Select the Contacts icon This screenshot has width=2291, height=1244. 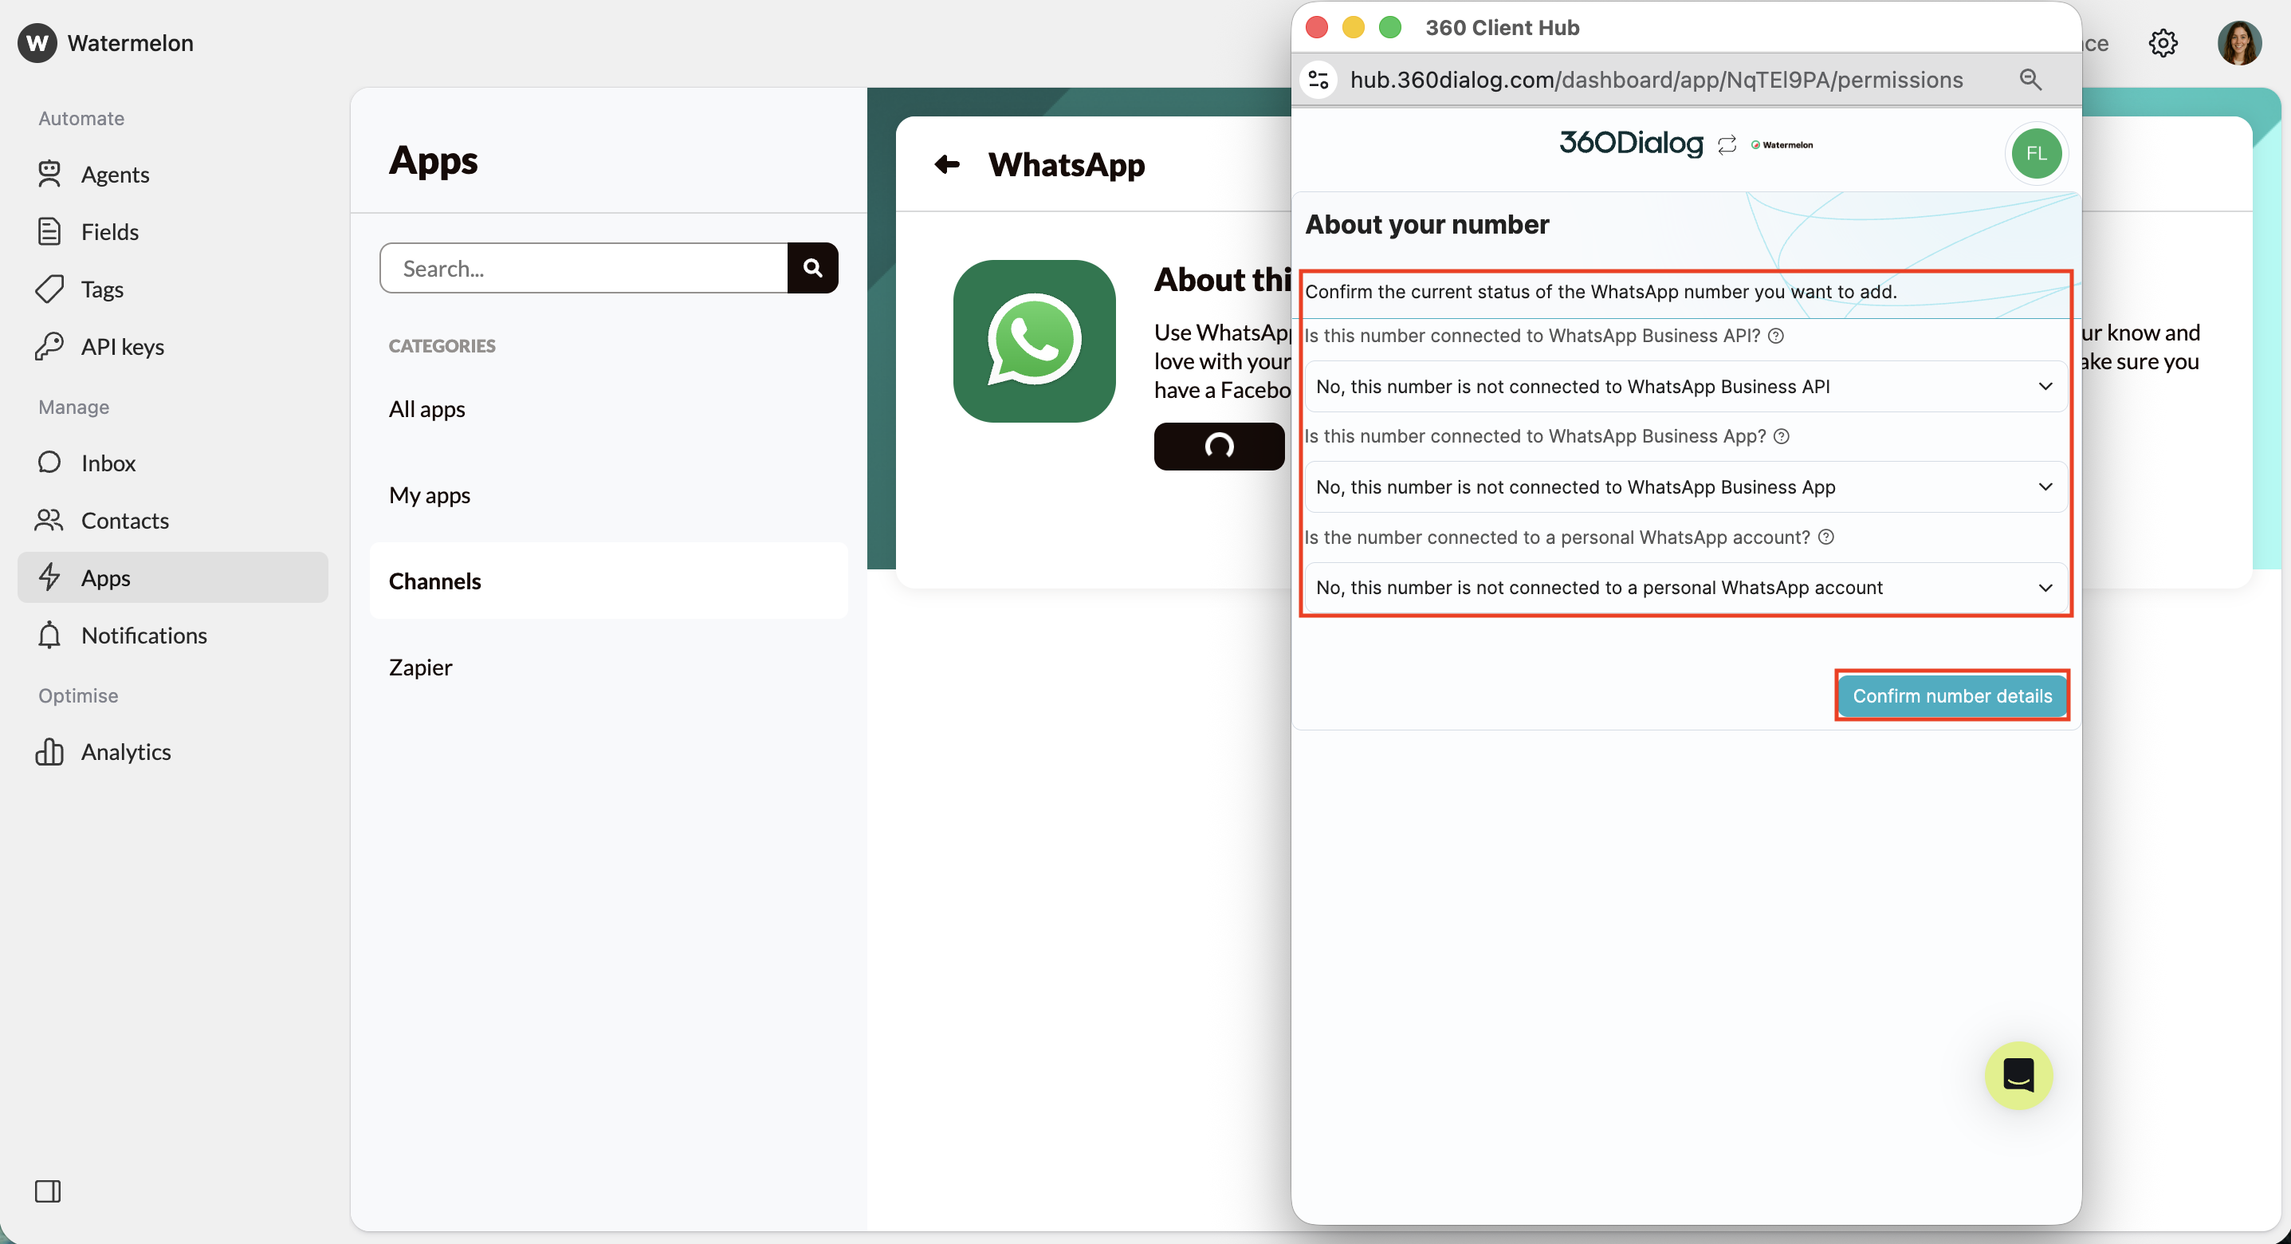click(51, 521)
